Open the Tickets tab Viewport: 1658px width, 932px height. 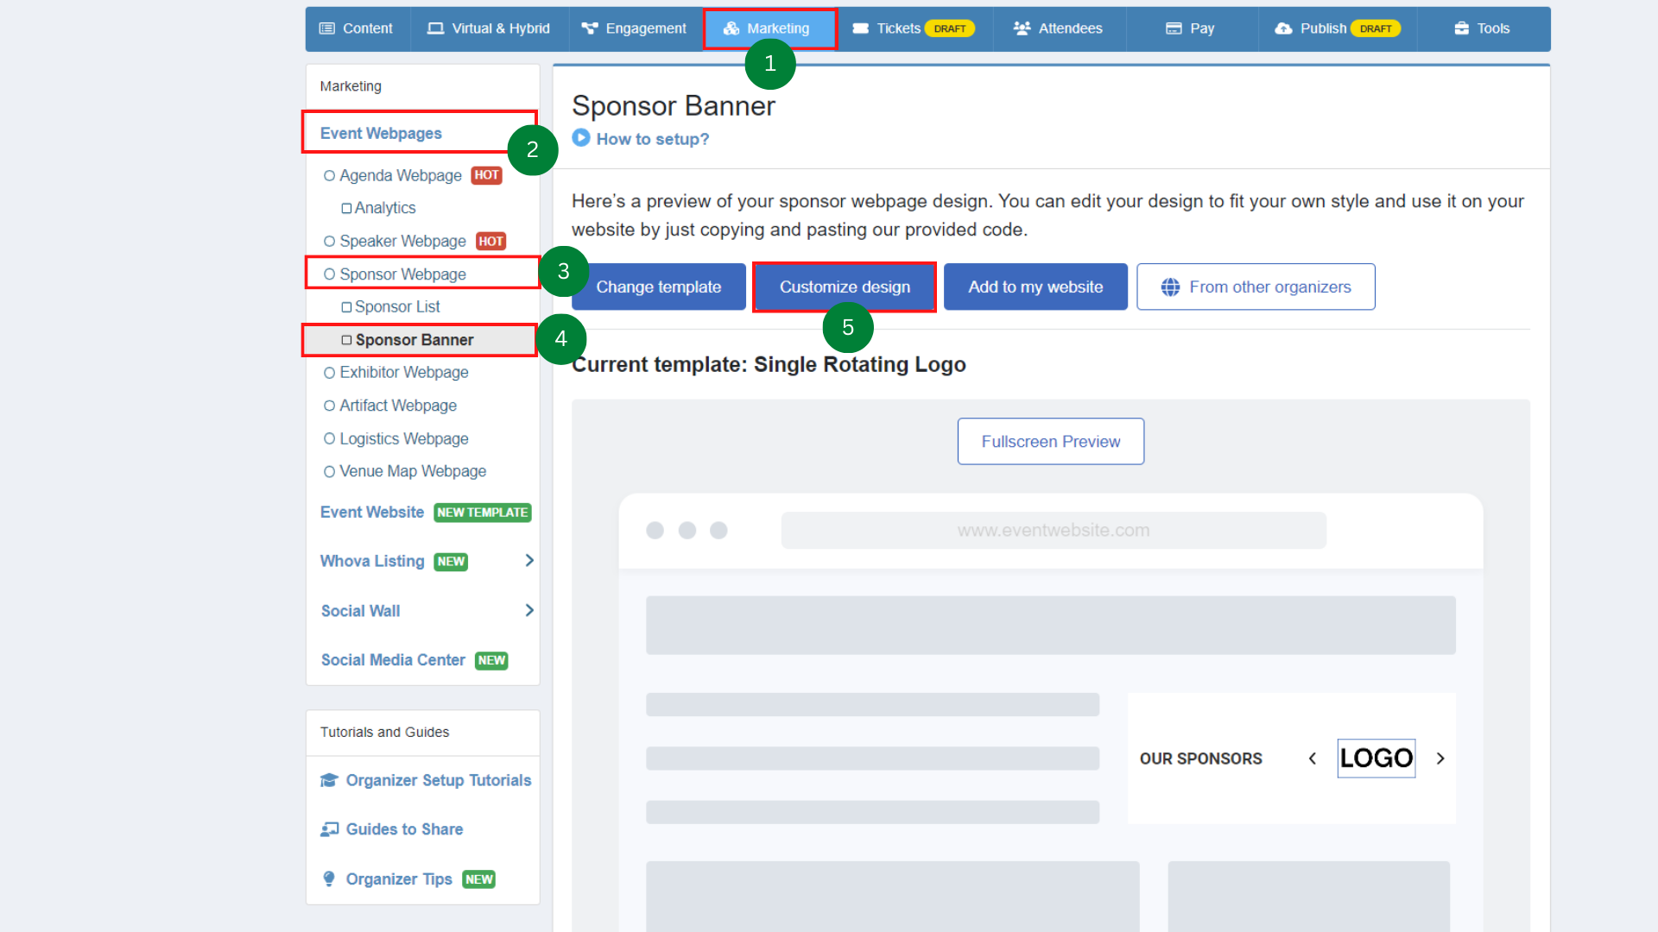click(898, 28)
